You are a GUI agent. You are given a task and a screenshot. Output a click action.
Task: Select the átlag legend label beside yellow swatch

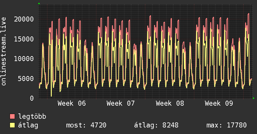(x=28, y=125)
